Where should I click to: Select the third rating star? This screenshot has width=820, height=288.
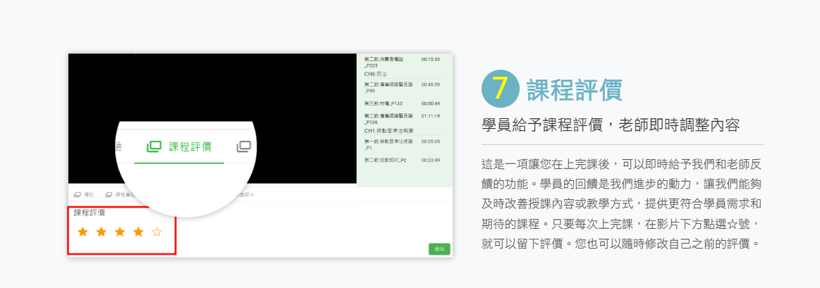point(120,232)
